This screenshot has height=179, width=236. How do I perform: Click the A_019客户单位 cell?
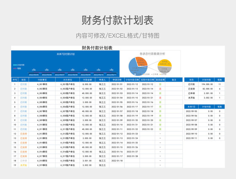[67, 165]
